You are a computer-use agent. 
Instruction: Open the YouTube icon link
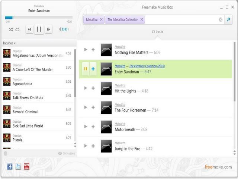[x=26, y=167]
